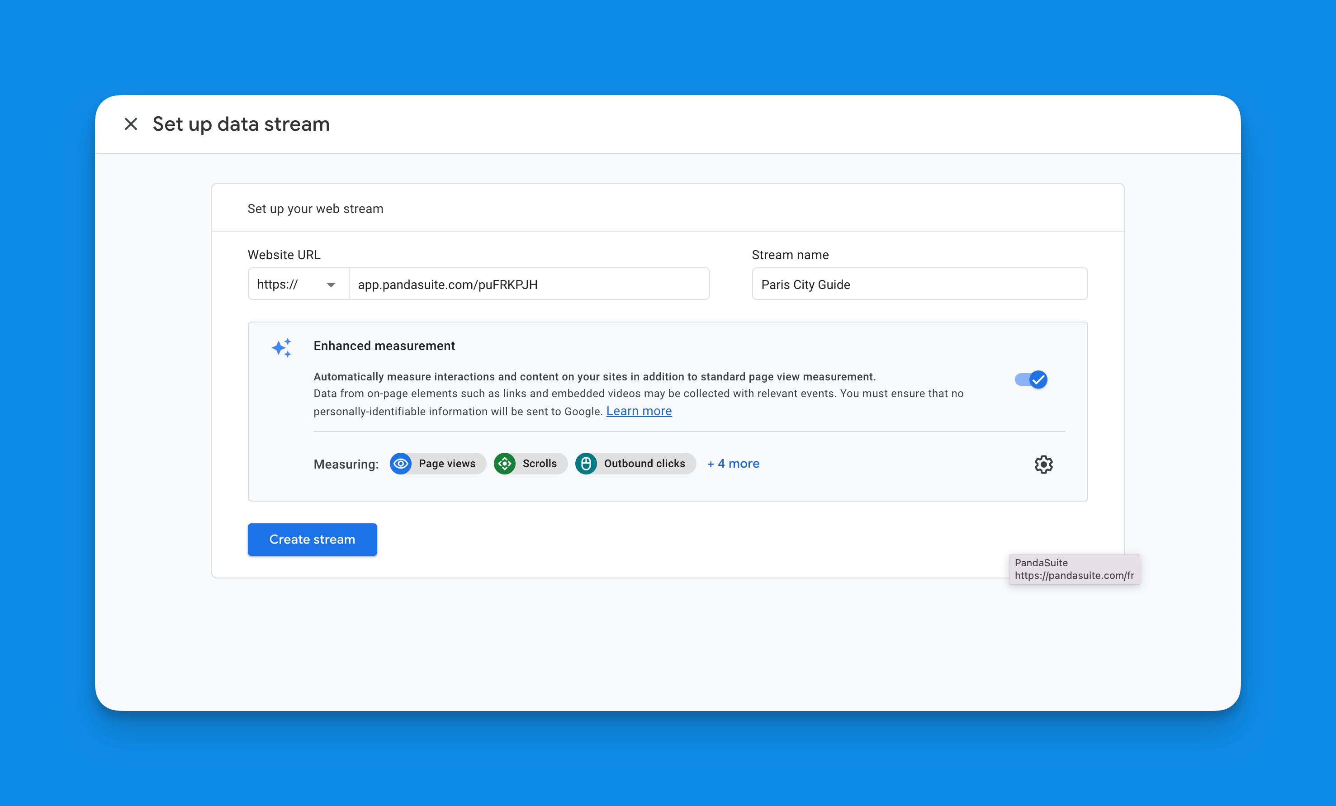Open the https:// protocol dropdown
Screen dimensions: 1336x806
[x=297, y=284]
